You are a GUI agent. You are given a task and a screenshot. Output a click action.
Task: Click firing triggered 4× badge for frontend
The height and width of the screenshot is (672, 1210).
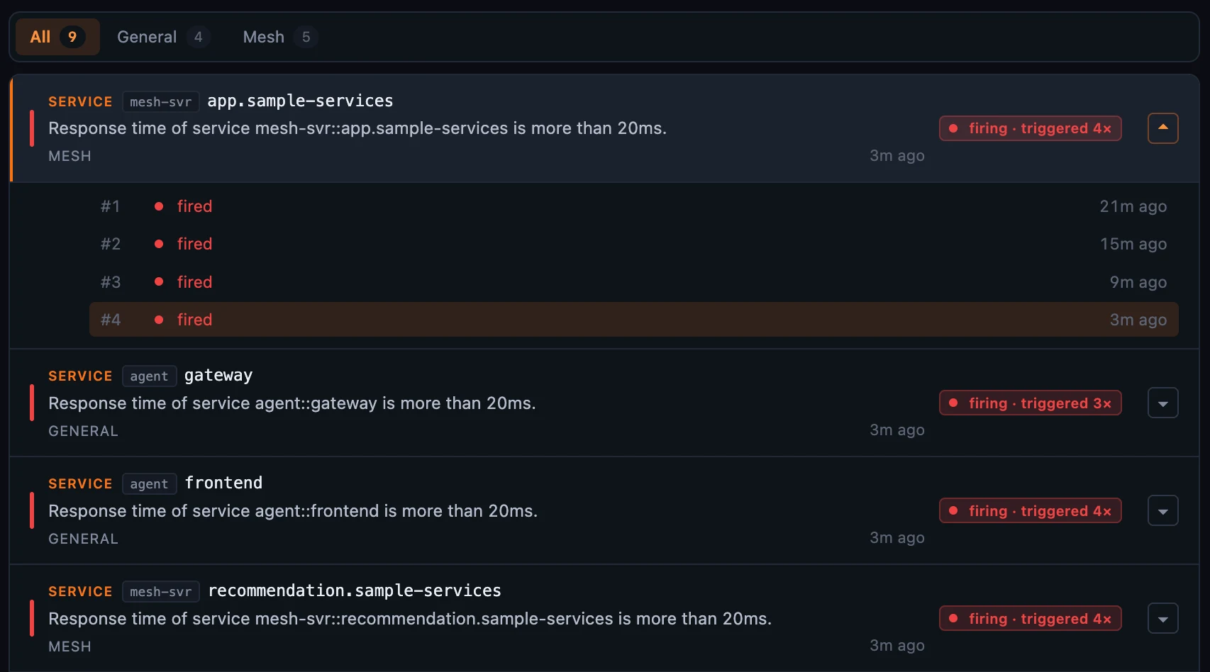(1030, 510)
